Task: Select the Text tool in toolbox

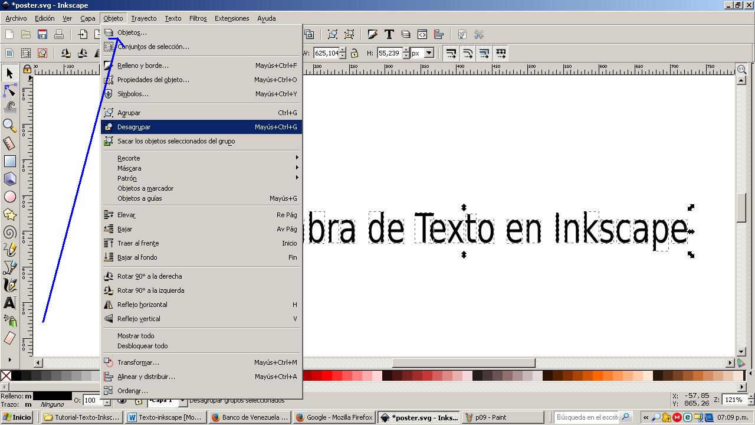Action: (9, 303)
